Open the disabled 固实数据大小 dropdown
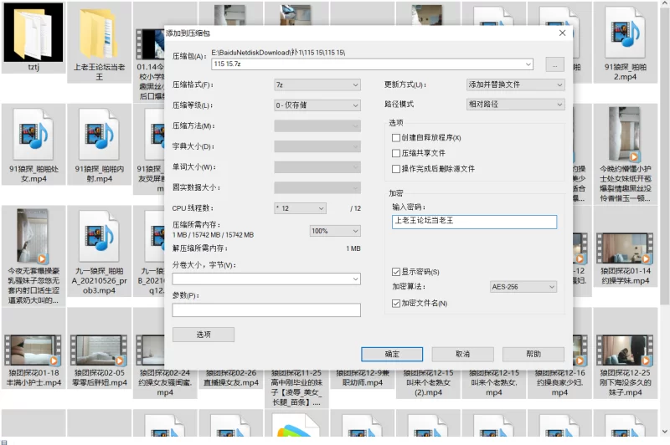The image size is (670, 445). coord(317,187)
